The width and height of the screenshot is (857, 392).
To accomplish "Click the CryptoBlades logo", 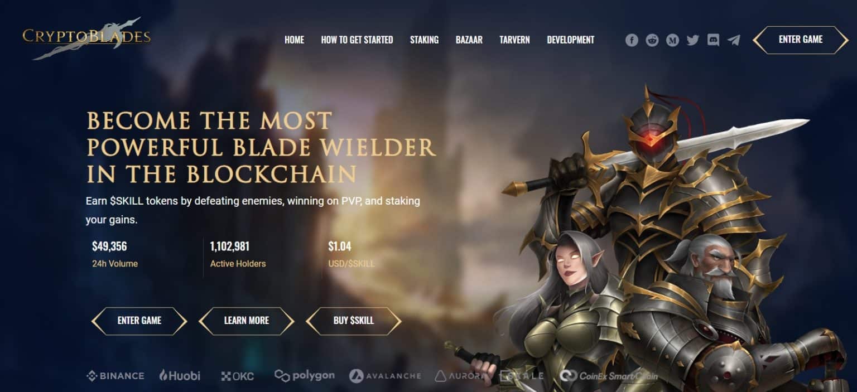I will (x=86, y=37).
